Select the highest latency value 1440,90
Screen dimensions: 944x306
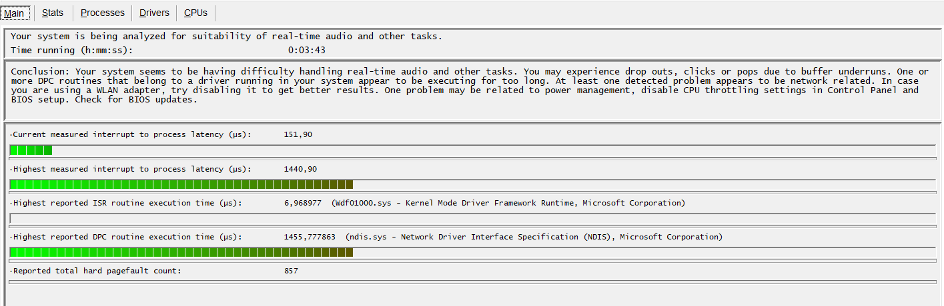point(301,169)
